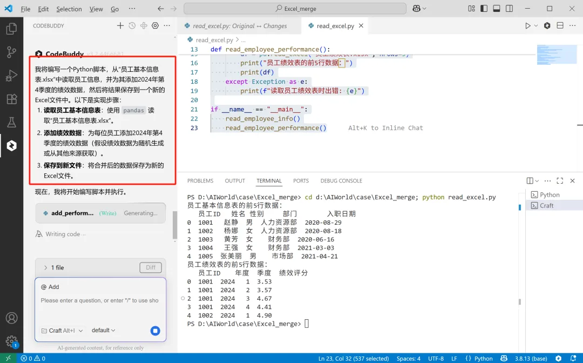Open notifications bell in status bar
This screenshot has width=583, height=363.
[573, 359]
